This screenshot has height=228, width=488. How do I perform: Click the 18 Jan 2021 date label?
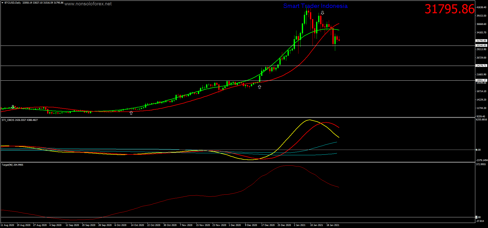pyautogui.click(x=333, y=225)
